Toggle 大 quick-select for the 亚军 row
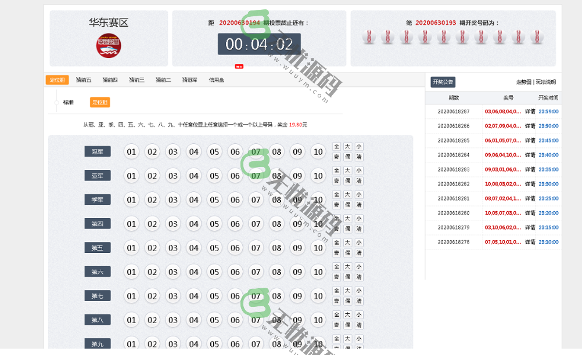Image resolution: width=582 pixels, height=355 pixels. pos(347,171)
